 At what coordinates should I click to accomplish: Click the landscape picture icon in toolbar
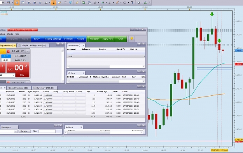pyautogui.click(x=84, y=2)
